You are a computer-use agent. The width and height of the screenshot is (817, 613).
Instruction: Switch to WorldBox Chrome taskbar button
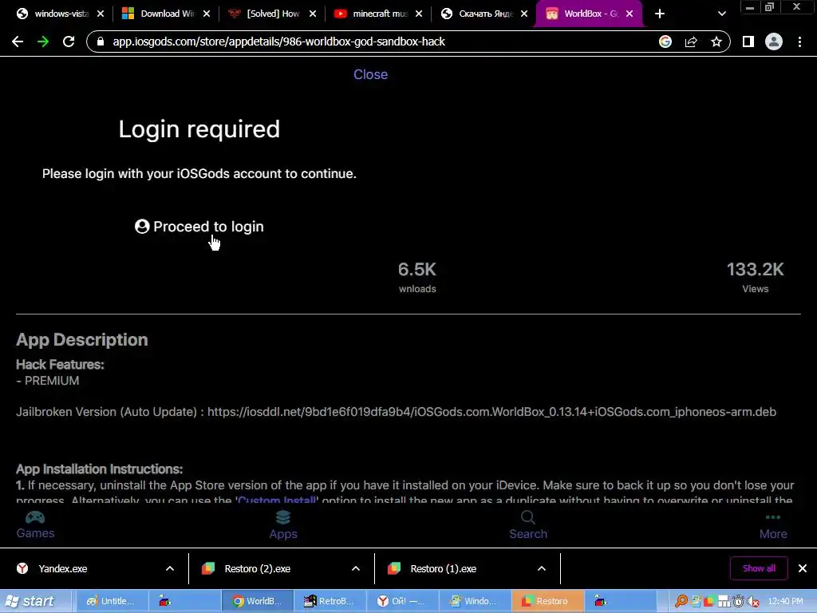(x=258, y=602)
